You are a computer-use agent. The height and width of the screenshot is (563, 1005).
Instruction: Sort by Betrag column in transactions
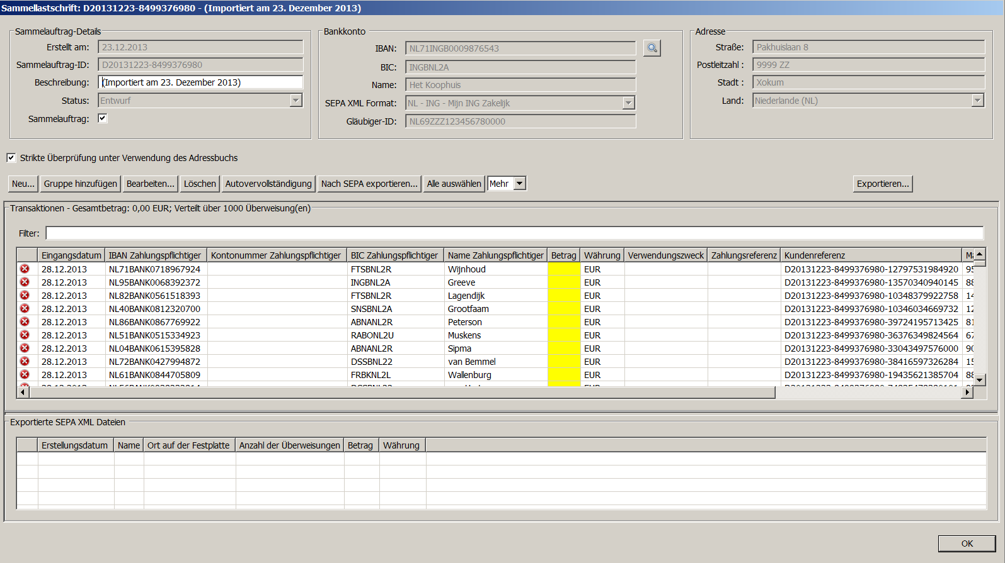(x=563, y=255)
